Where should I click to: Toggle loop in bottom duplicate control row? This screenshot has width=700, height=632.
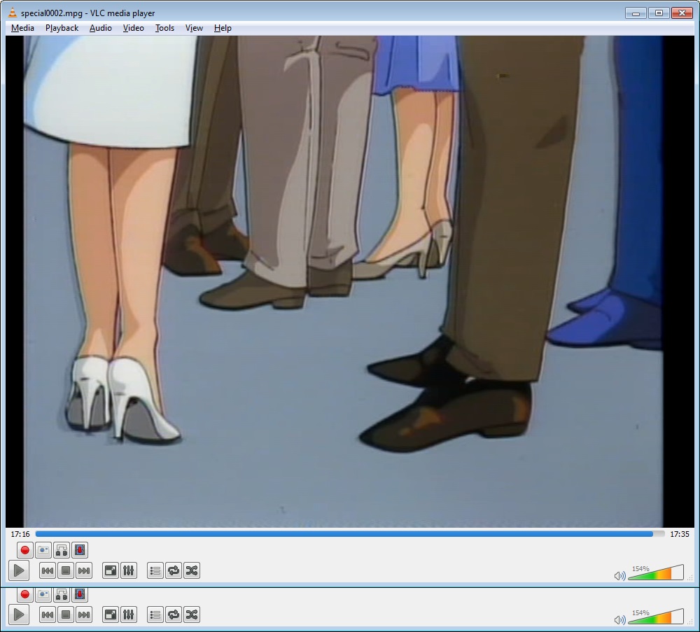pyautogui.click(x=174, y=615)
